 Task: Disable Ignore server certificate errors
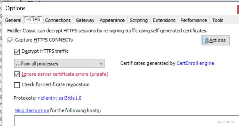click(17, 75)
